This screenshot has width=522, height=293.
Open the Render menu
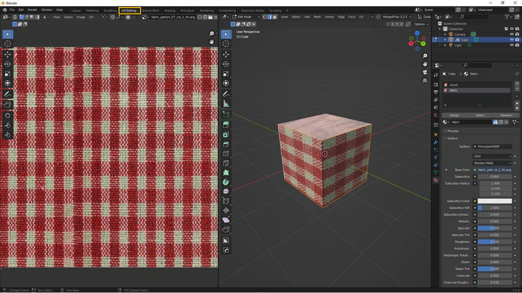point(33,10)
